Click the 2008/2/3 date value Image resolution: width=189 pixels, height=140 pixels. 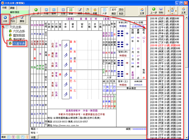pos(138,85)
